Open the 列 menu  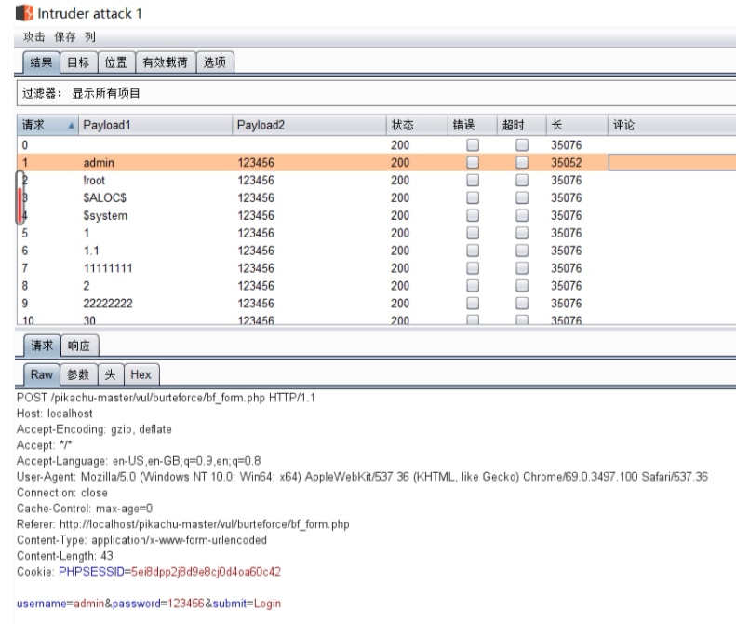(89, 36)
